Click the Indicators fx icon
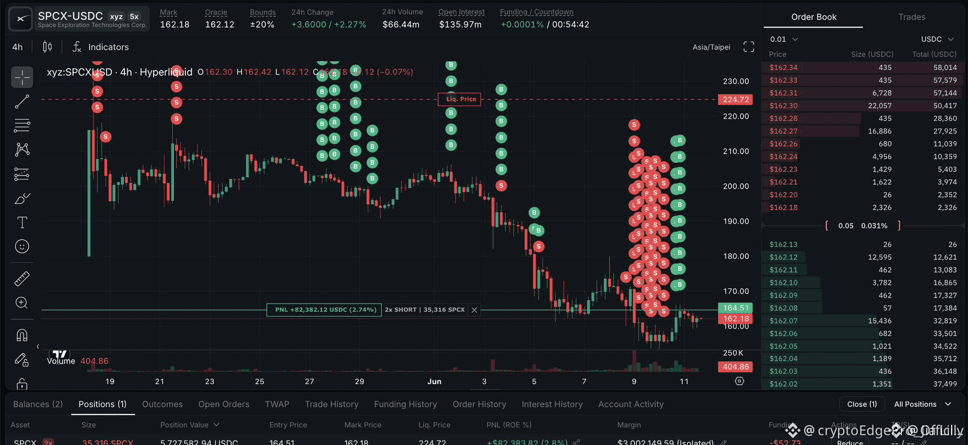Screen dimensions: 968x445 click(77, 47)
